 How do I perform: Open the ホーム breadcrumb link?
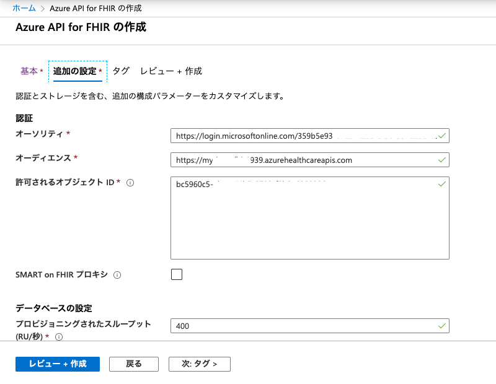coord(24,8)
